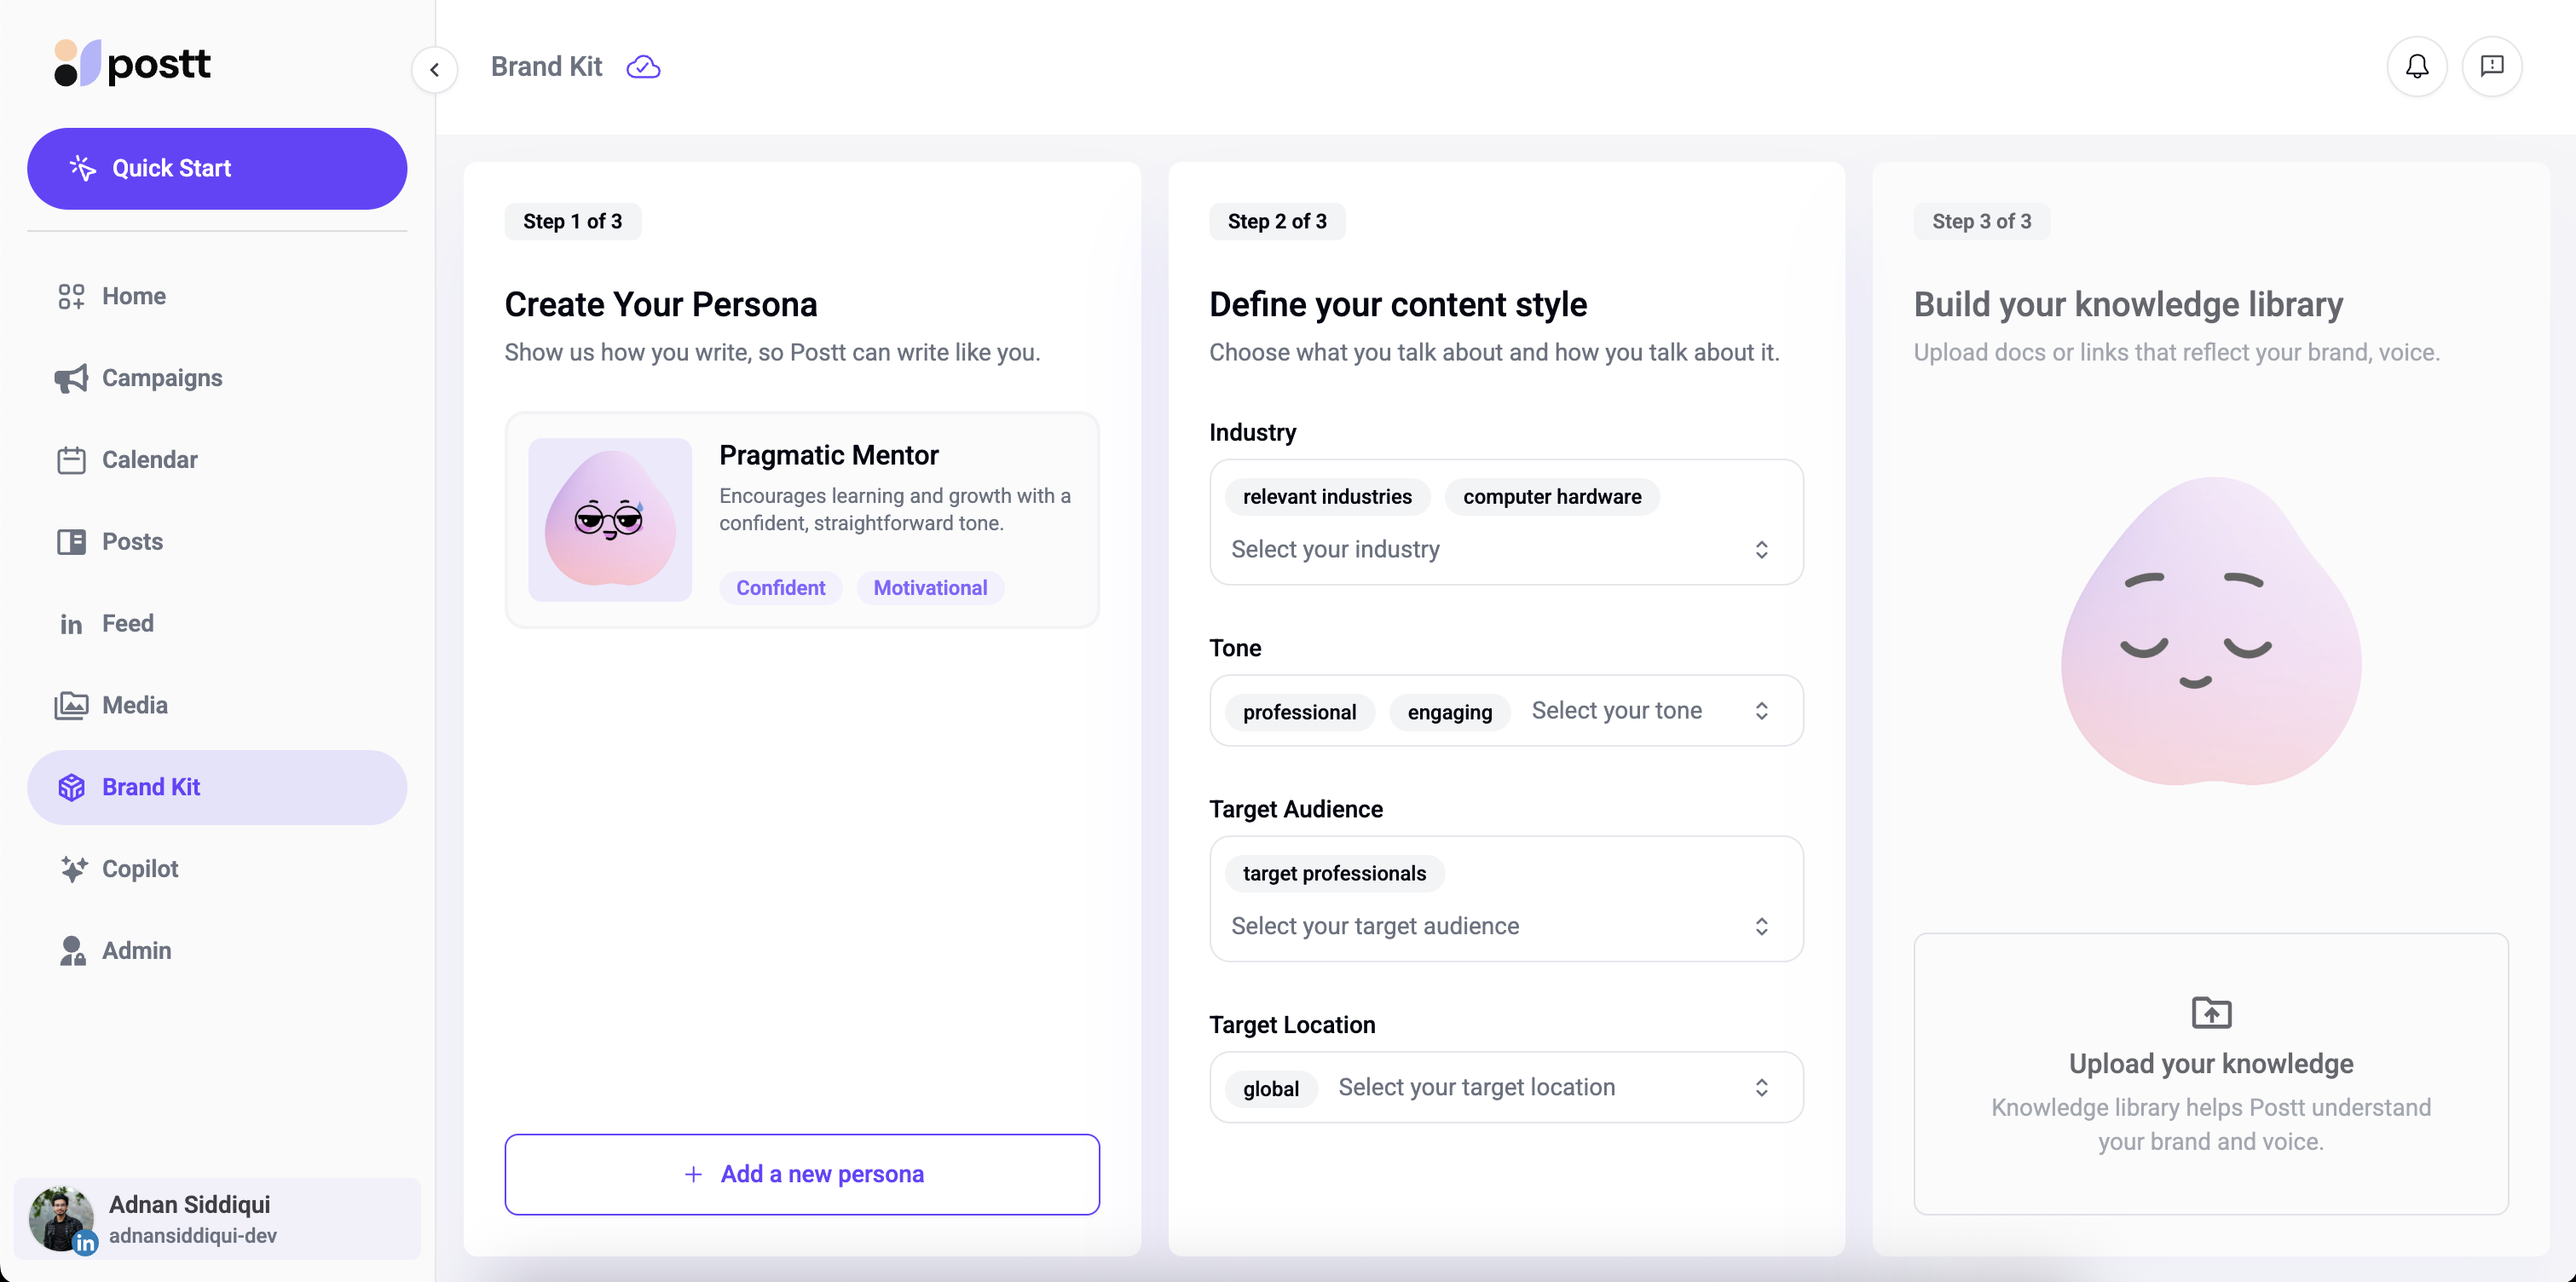Click Add a new persona
Image resolution: width=2576 pixels, height=1282 pixels.
(x=802, y=1174)
